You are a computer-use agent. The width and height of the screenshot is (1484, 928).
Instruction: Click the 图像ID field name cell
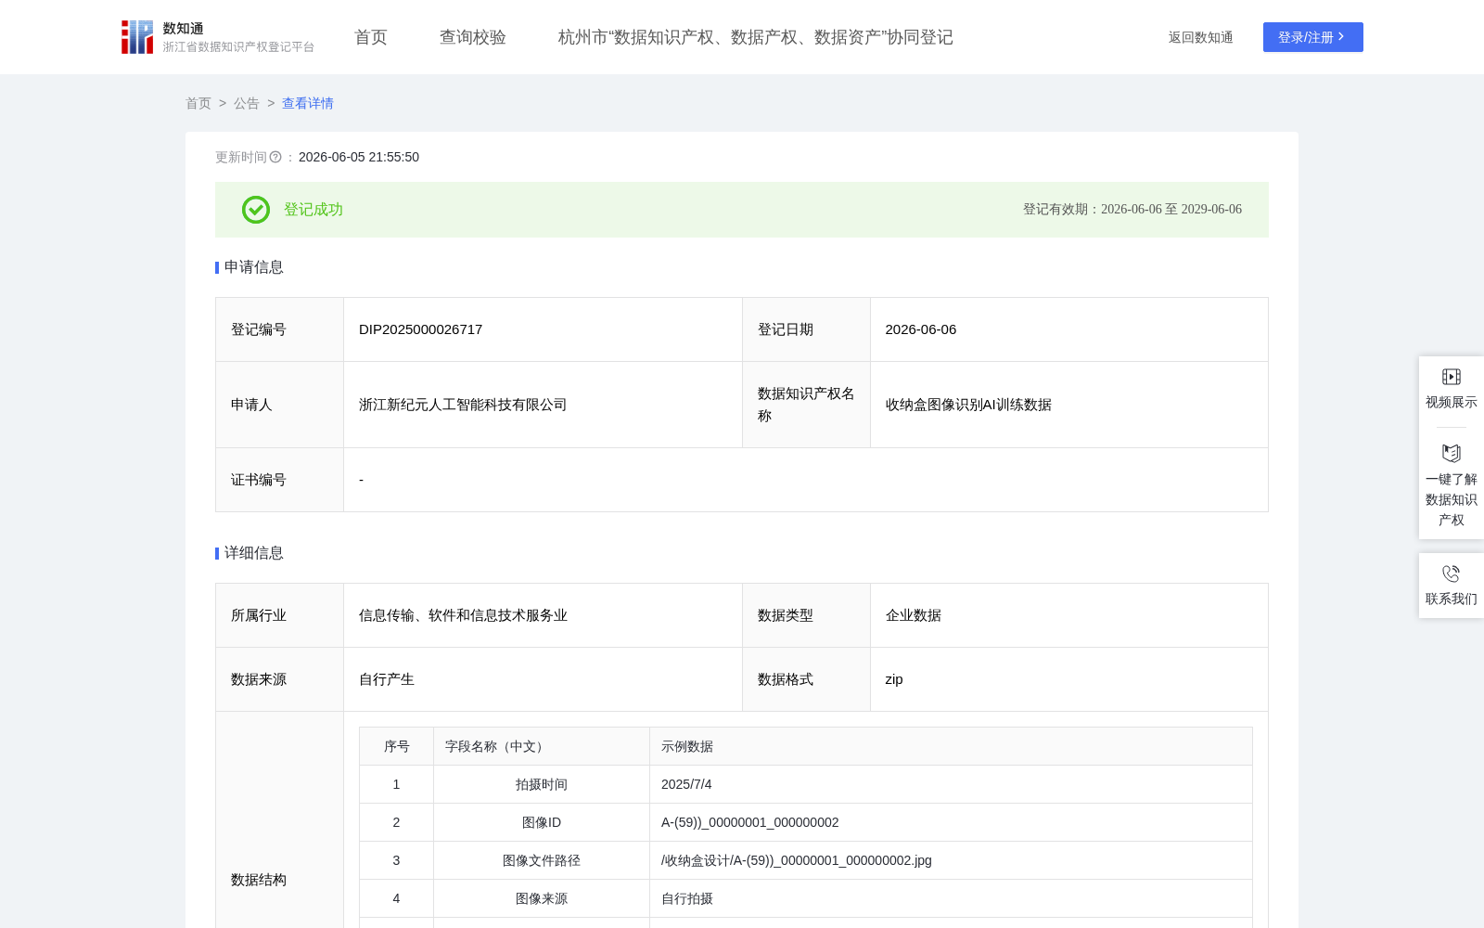coord(542,822)
